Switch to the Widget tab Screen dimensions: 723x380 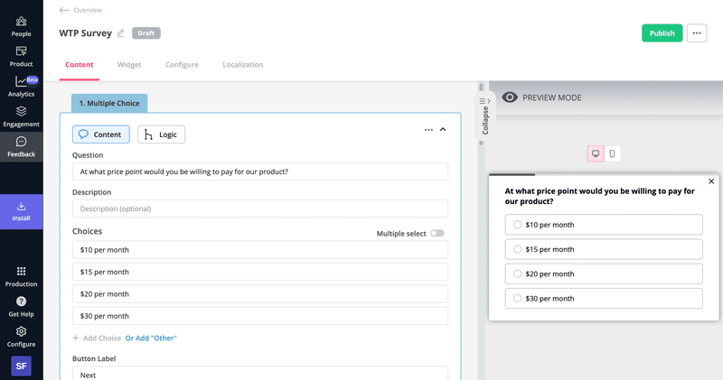(129, 65)
